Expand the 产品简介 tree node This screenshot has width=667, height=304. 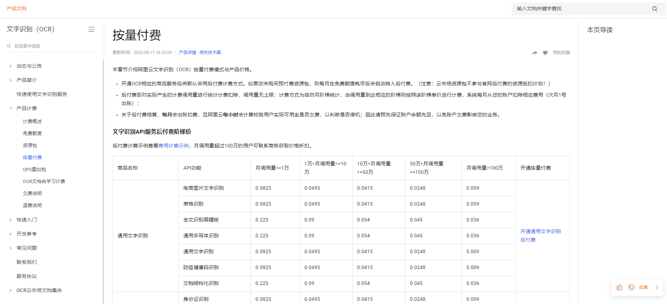click(11, 80)
